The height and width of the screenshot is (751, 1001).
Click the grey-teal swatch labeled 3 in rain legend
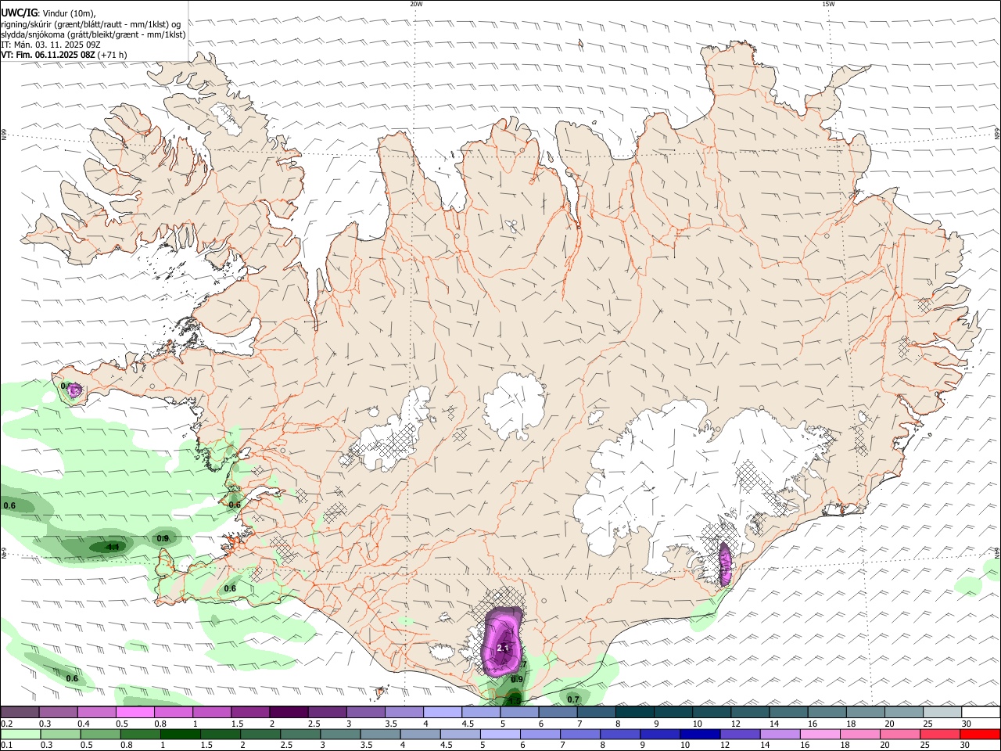pyautogui.click(x=340, y=734)
